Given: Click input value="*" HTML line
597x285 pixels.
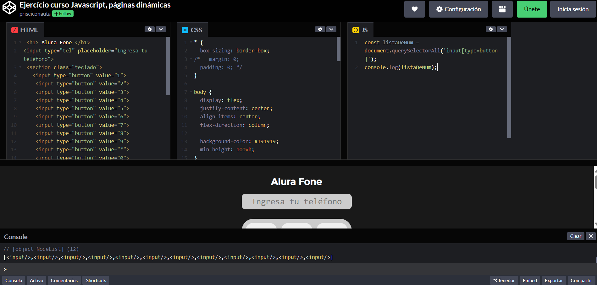Looking at the screenshot, I should [x=82, y=149].
